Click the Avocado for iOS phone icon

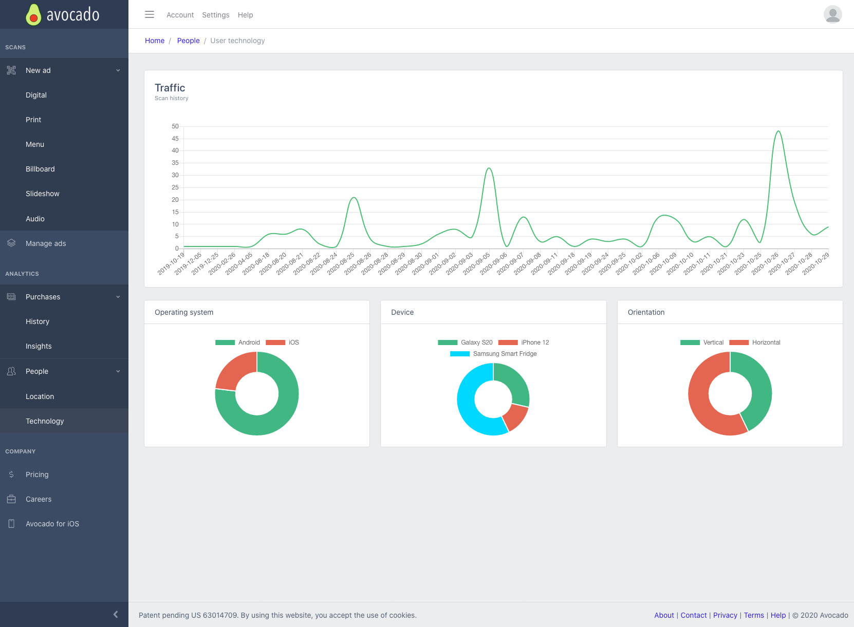pos(11,524)
